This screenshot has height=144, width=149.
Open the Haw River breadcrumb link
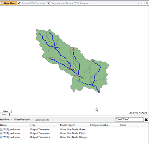click(x=5, y=120)
